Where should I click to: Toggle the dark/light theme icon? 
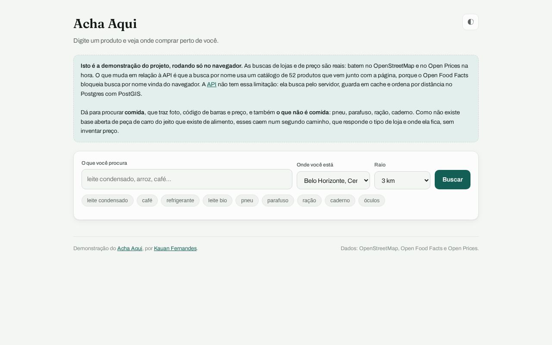[470, 22]
